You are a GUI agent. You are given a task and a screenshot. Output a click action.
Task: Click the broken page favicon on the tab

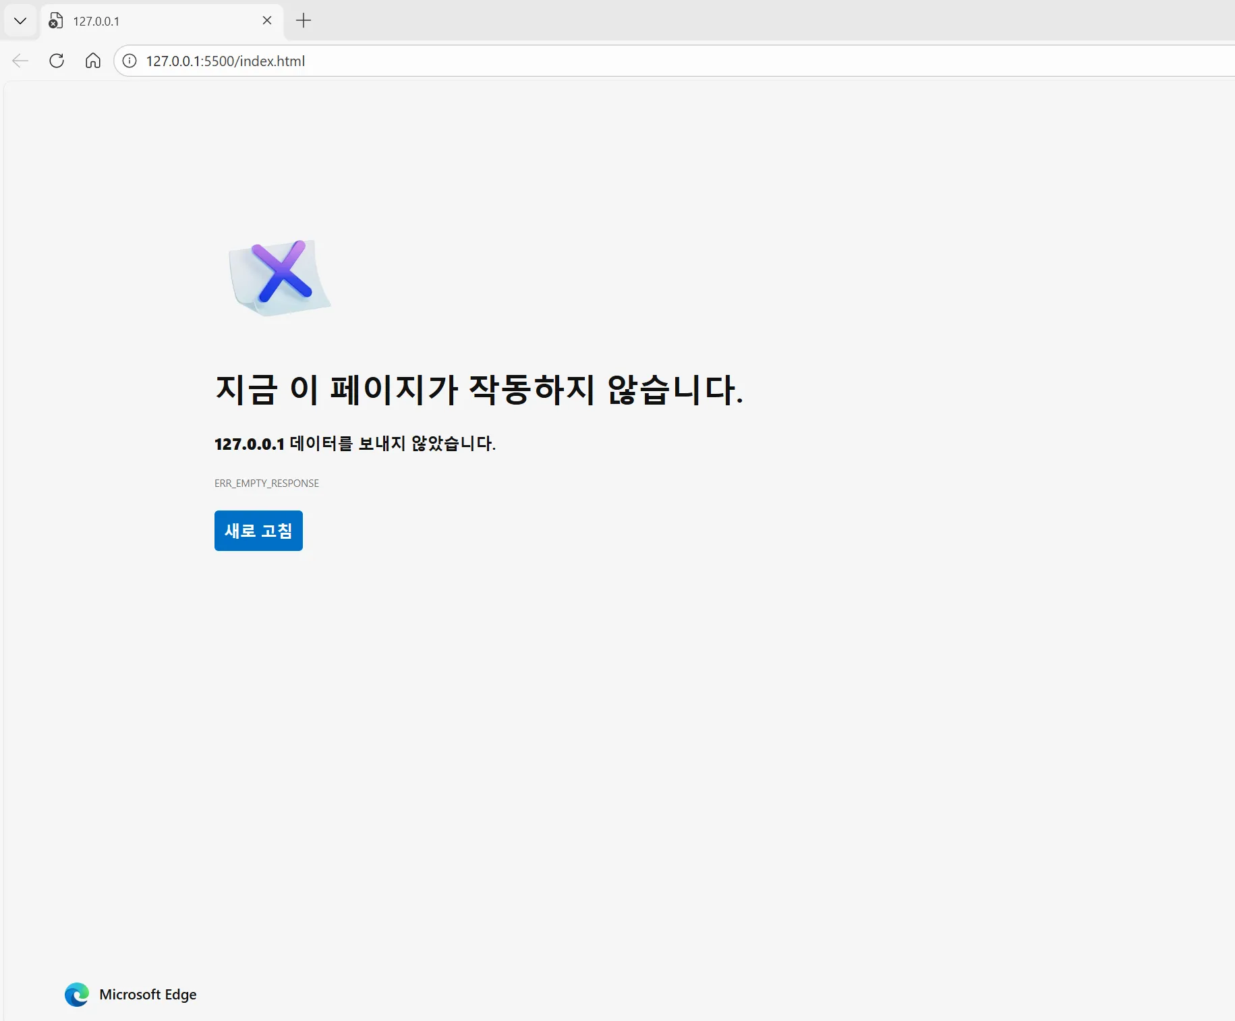pyautogui.click(x=55, y=21)
